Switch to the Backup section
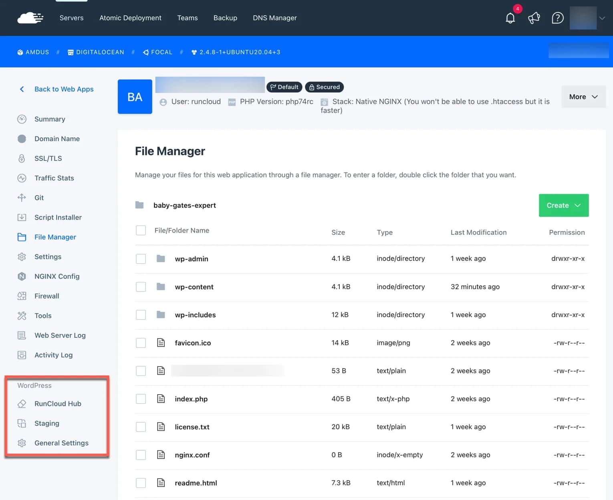This screenshot has width=613, height=500. pos(225,18)
